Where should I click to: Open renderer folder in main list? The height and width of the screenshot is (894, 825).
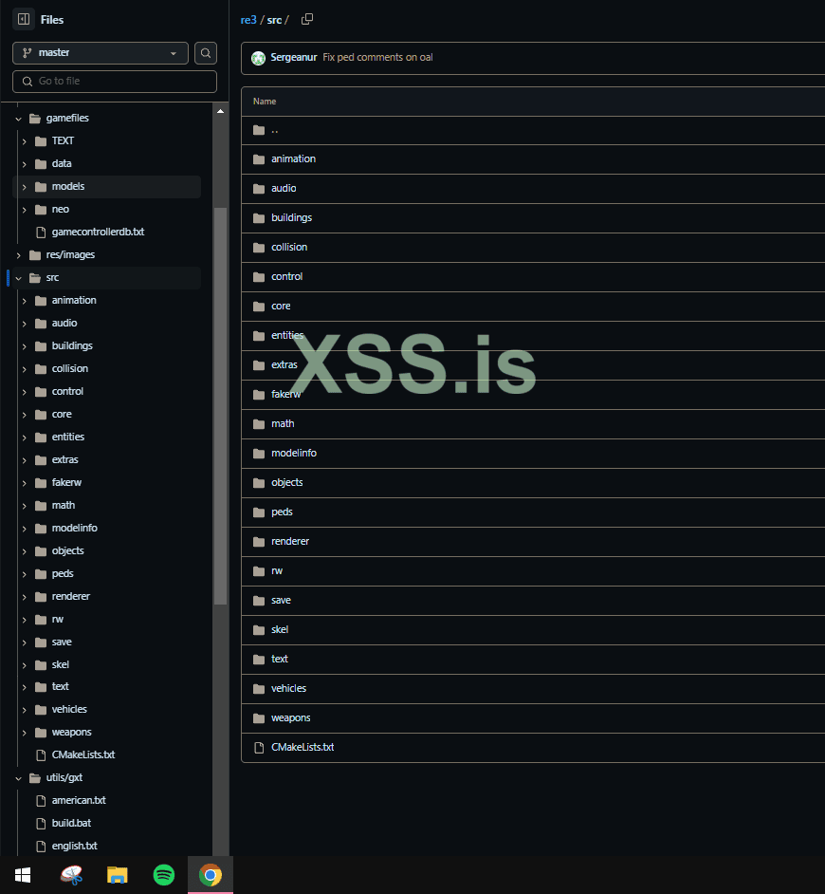coord(290,542)
